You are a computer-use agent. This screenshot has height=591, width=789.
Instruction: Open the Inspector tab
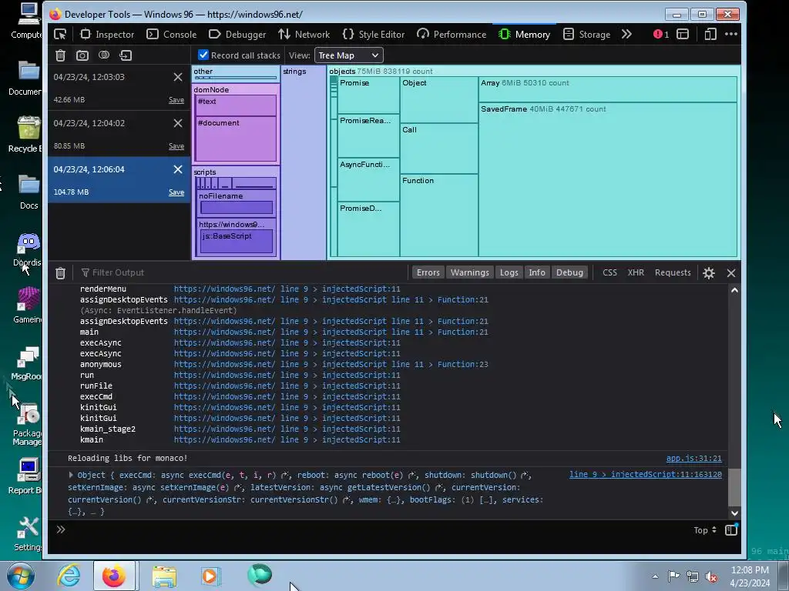coord(107,34)
